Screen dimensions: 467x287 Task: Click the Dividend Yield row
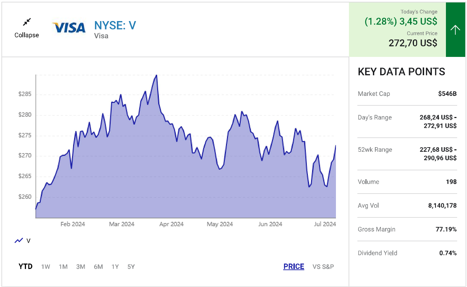[407, 253]
